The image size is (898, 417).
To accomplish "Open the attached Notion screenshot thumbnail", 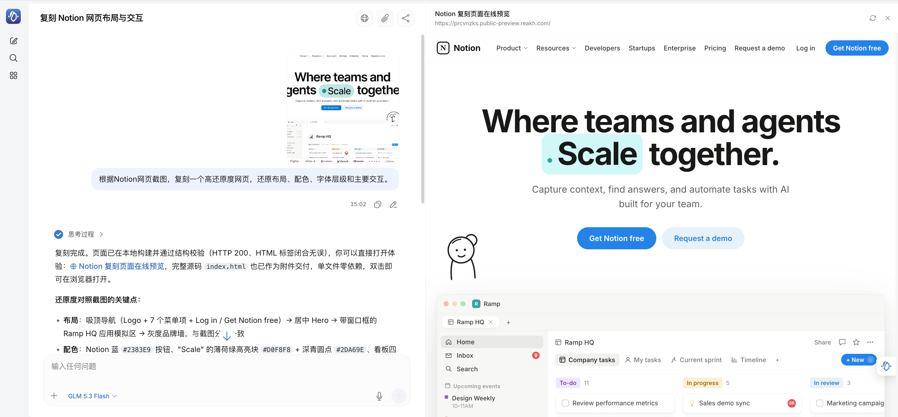I will pos(343,108).
